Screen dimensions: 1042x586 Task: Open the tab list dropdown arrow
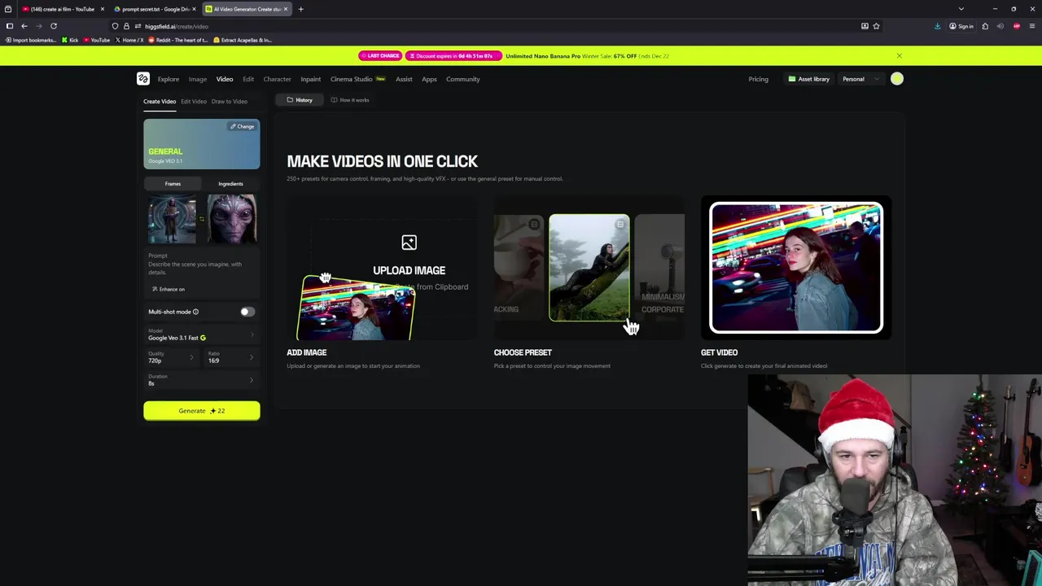961,9
